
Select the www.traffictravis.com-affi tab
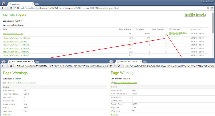[x=21, y=62]
